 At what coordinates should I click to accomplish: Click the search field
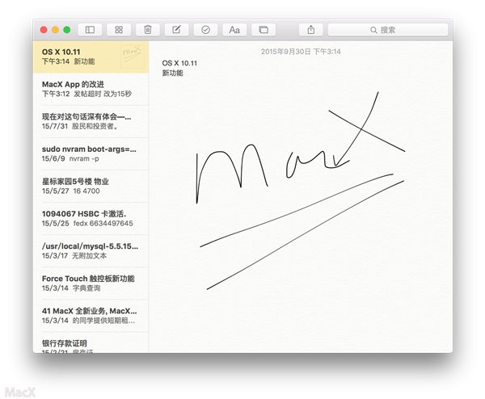(388, 30)
